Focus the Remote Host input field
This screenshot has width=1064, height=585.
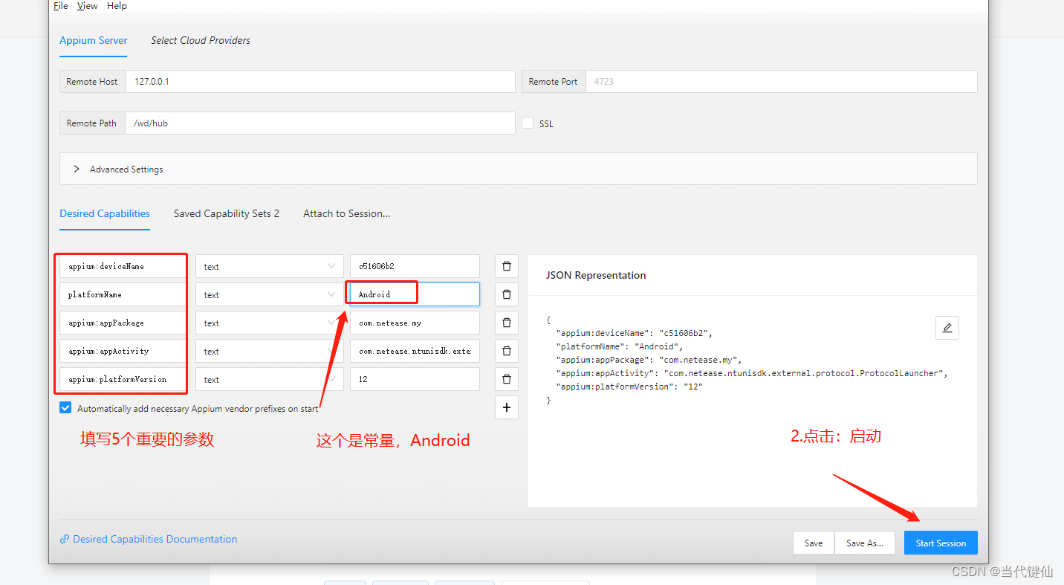click(320, 82)
